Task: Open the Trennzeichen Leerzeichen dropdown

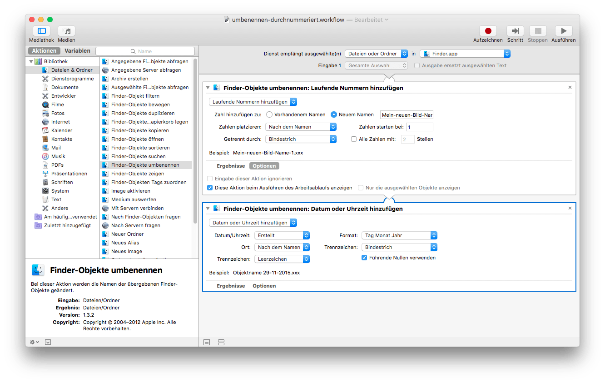Action: click(x=282, y=259)
